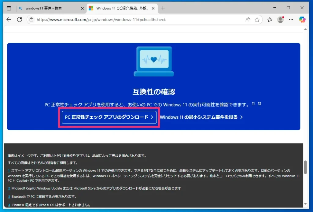Click the page scrollbar thumb
Image resolution: width=313 pixels, height=212 pixels.
[305, 167]
